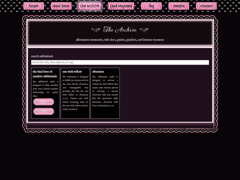
Task: Open the 'start here' nav button
Action: point(61,6)
